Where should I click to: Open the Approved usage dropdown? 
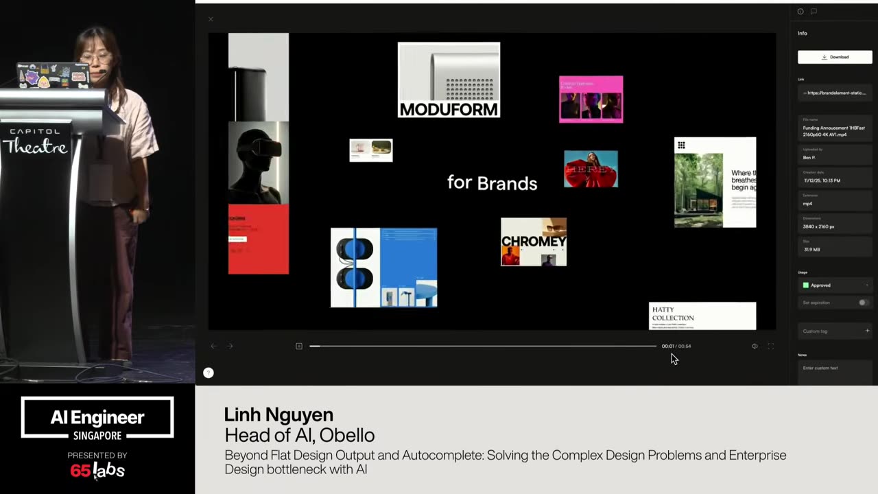point(835,285)
